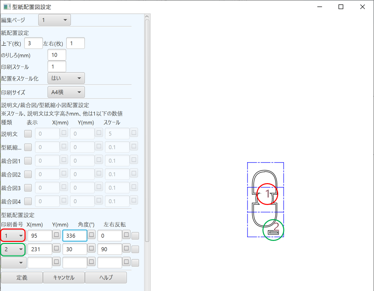Click the red circled marker 1 in preview

[x=267, y=194]
